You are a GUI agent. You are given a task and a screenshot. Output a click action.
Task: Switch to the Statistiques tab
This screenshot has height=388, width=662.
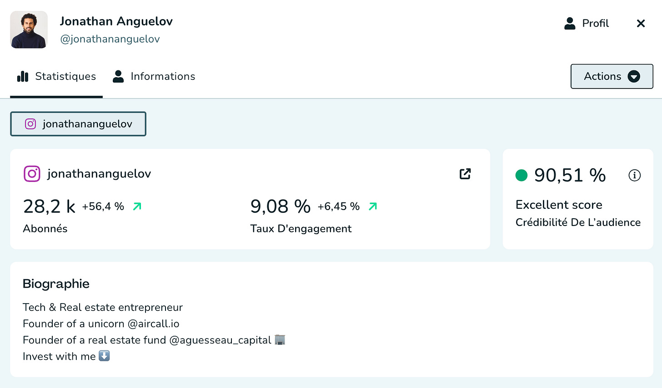click(56, 76)
